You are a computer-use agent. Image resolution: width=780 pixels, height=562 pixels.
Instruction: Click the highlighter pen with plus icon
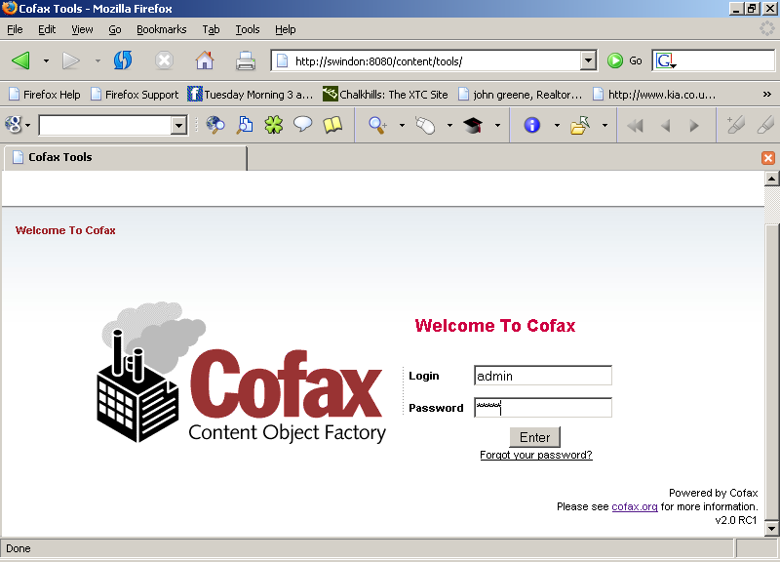pyautogui.click(x=735, y=125)
